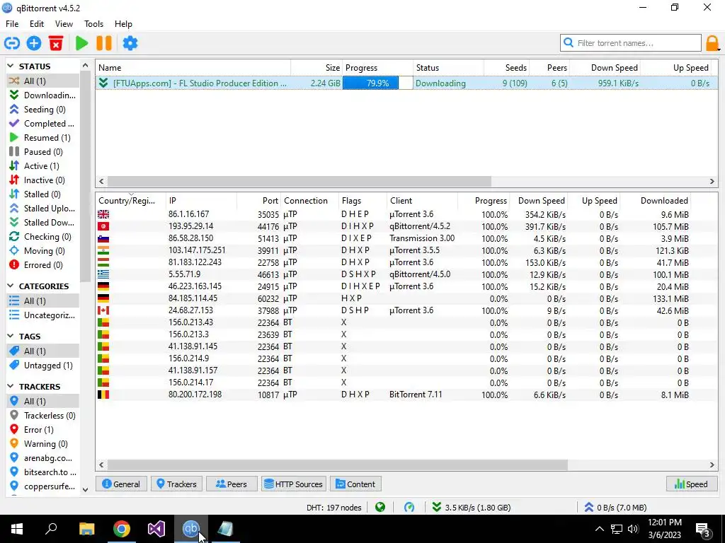Open the View menu
Viewport: 725px width, 543px height.
pyautogui.click(x=64, y=24)
